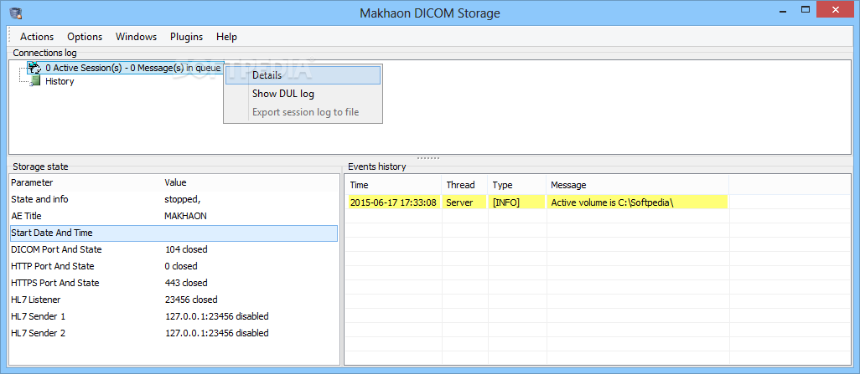Click the Makhaon app icon in title bar
Image resolution: width=860 pixels, height=374 pixels.
(15, 13)
